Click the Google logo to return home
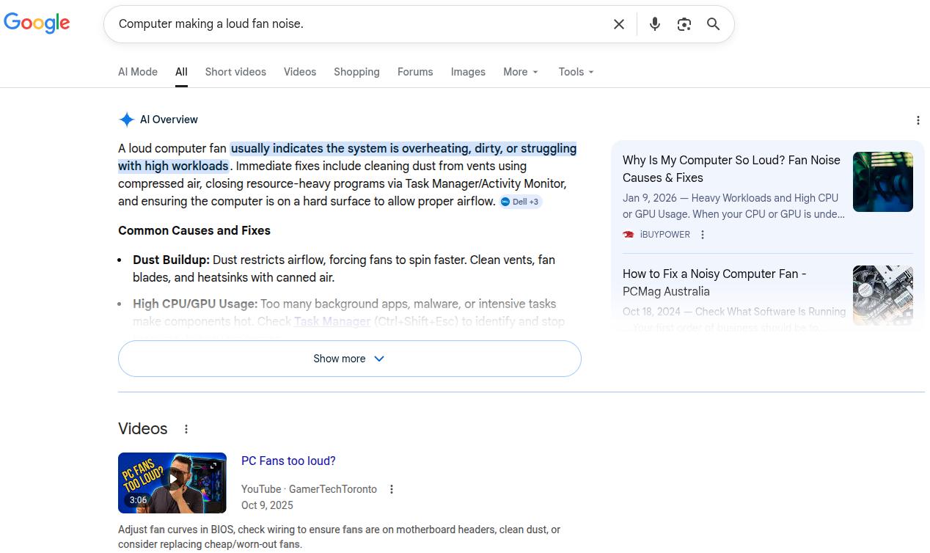Viewport: 930px width, 553px height. [37, 23]
